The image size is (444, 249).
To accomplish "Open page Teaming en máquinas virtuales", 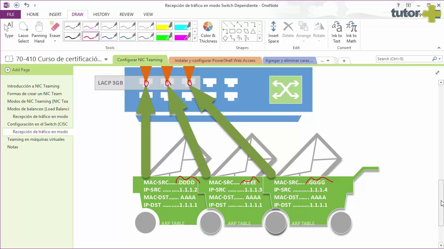I will click(36, 139).
